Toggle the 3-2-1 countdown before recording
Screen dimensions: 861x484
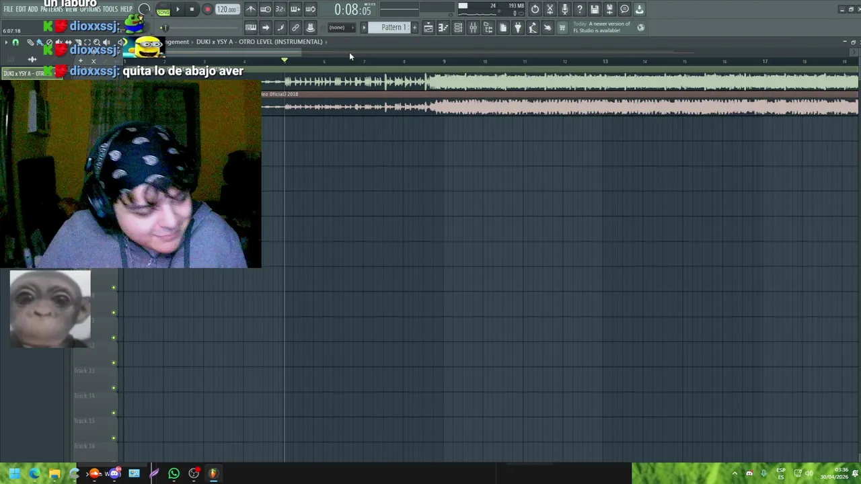[280, 9]
